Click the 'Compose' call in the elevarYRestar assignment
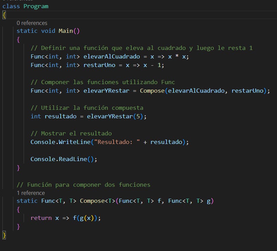277x251 pixels. pyautogui.click(x=152, y=91)
